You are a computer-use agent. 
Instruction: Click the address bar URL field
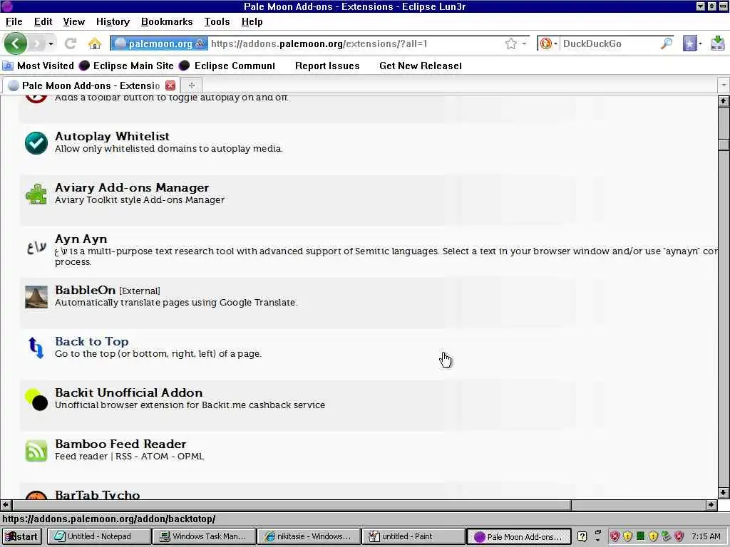[x=356, y=43]
